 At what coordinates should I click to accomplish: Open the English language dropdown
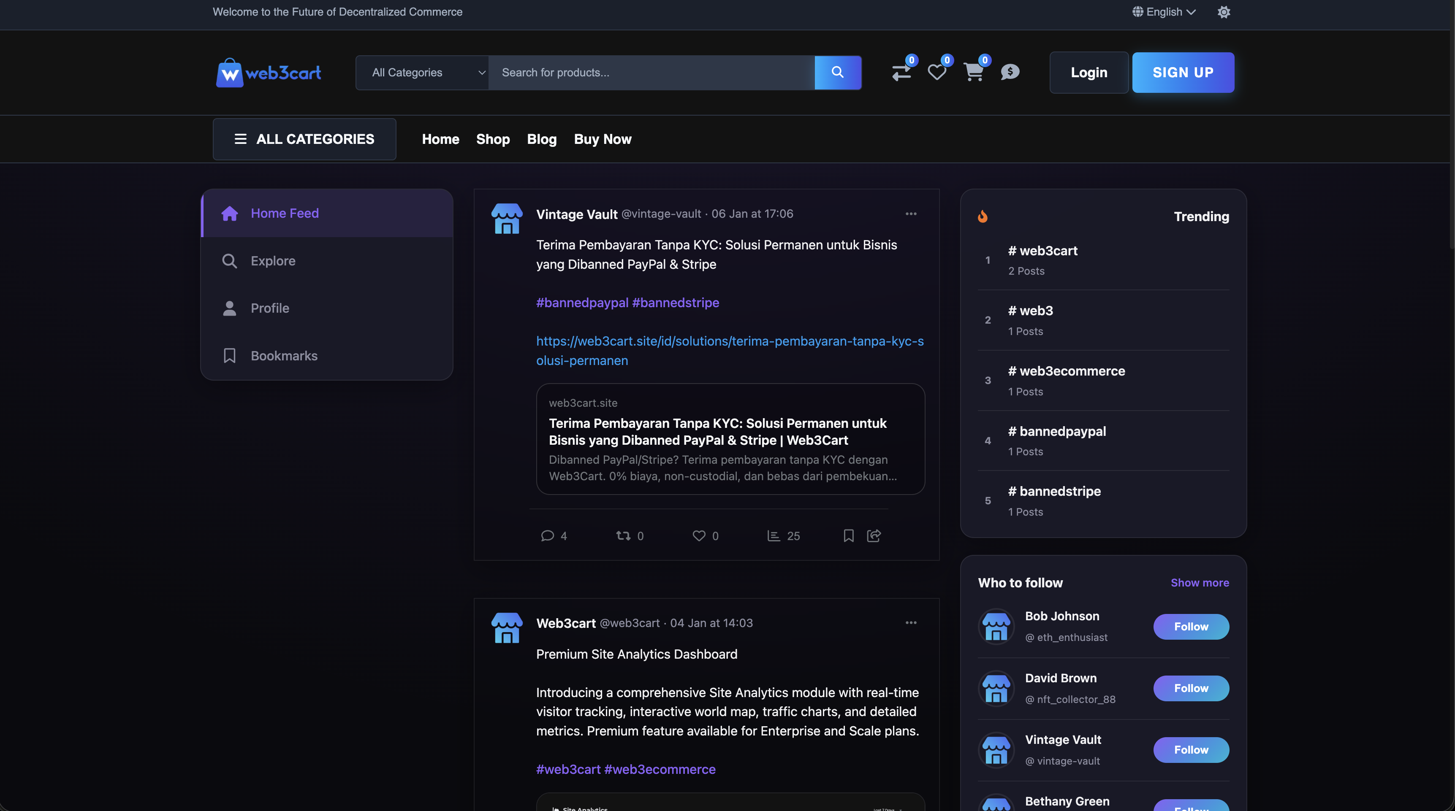(x=1164, y=12)
